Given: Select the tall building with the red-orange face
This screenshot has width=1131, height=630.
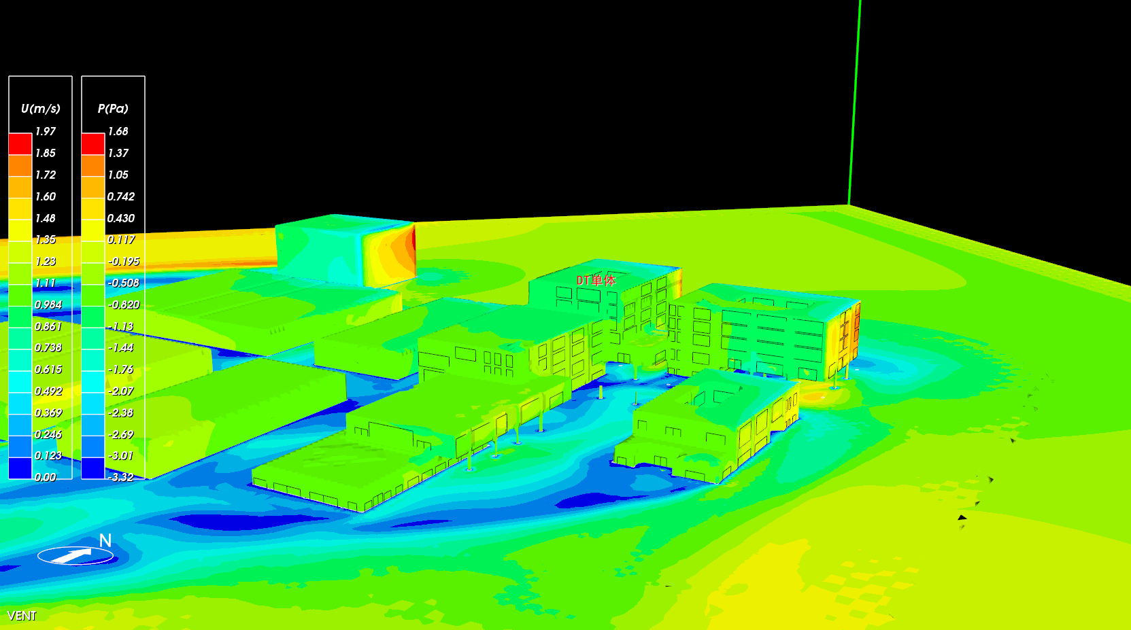Looking at the screenshot, I should pos(347,250).
